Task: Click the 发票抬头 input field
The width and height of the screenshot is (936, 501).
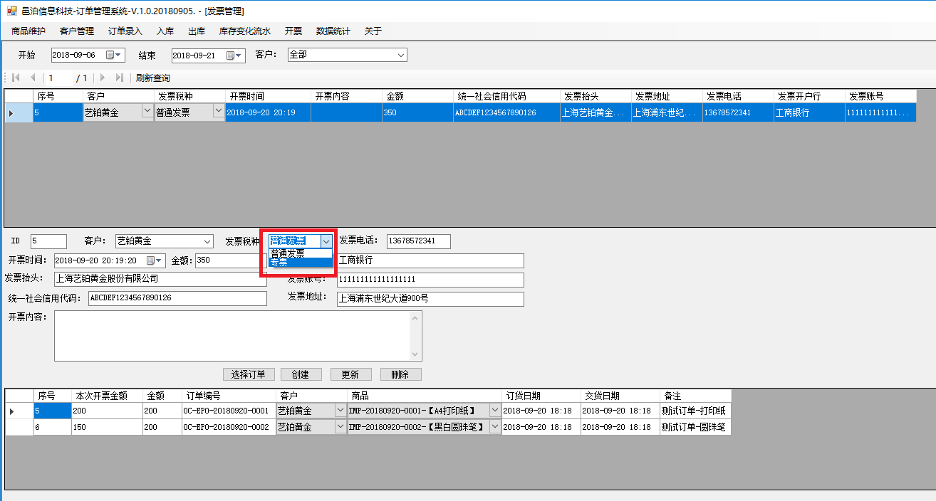Action: click(x=160, y=279)
